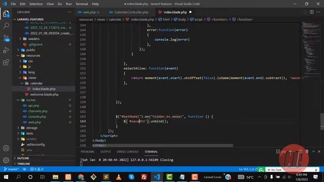Open the View menu
This screenshot has width=324, height=182.
coord(50,4)
